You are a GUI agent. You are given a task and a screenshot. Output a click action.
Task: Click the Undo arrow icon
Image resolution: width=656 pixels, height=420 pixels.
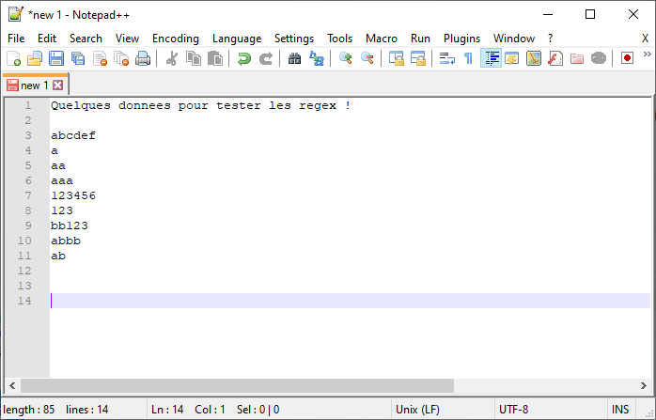pos(243,58)
